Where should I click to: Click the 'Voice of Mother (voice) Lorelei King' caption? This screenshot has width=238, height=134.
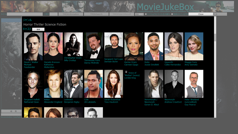132,75
